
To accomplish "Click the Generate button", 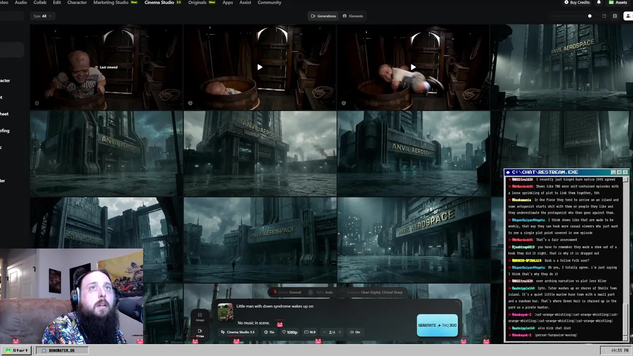I will 437,325.
